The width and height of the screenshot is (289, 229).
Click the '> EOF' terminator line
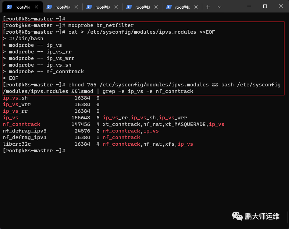tap(10, 78)
